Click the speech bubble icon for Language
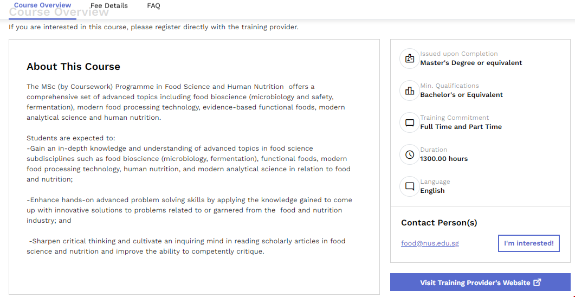Screen dimensions: 575x297 click(410, 186)
